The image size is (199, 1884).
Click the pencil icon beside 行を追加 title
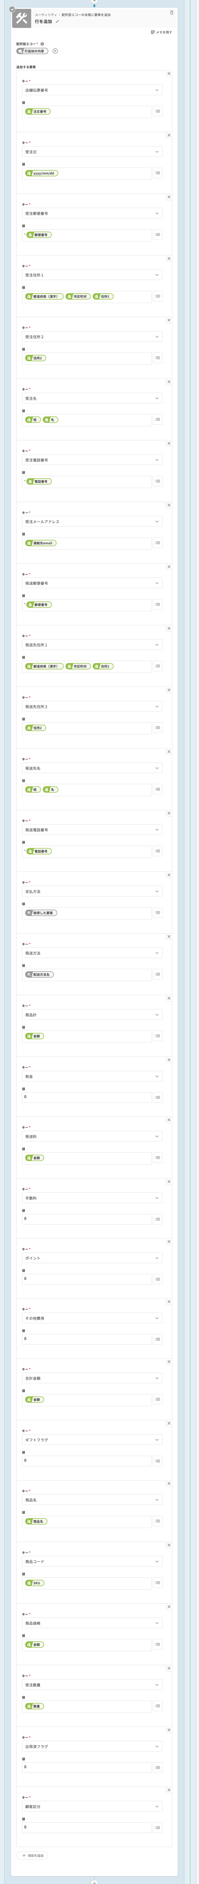point(58,21)
